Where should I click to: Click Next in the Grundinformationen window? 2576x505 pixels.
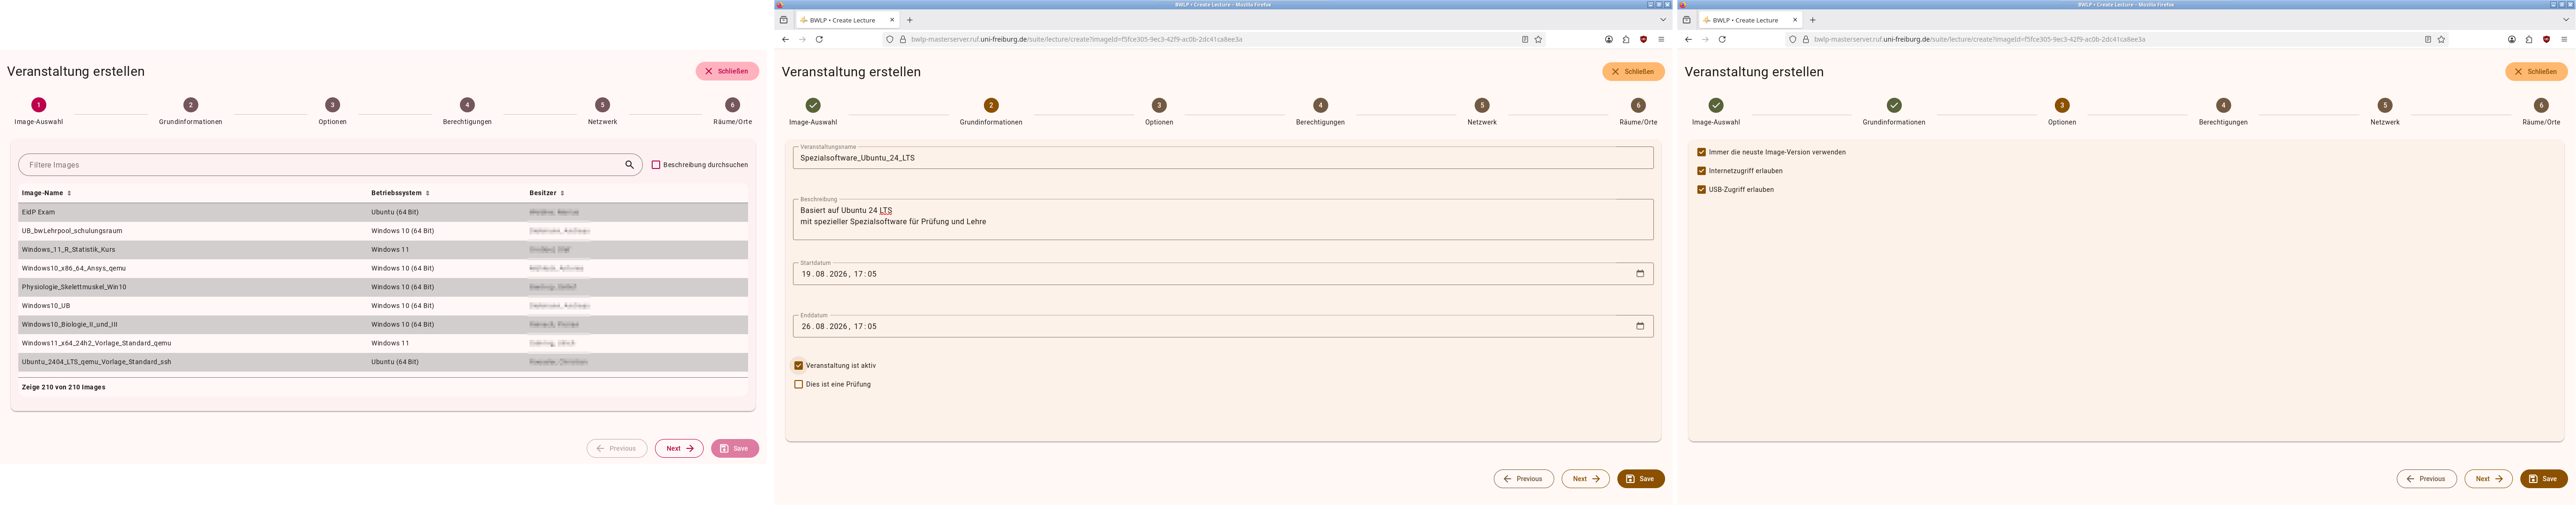[x=1586, y=479]
